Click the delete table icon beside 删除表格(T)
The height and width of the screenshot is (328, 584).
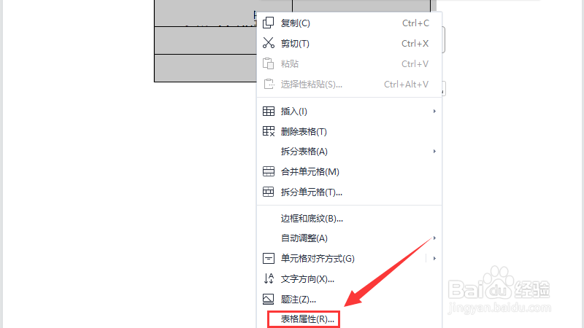point(268,131)
